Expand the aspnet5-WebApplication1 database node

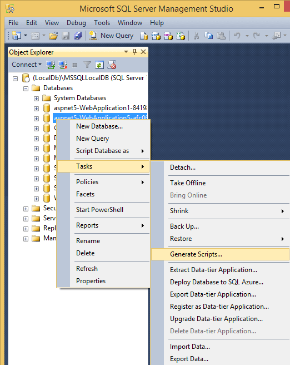(36, 108)
